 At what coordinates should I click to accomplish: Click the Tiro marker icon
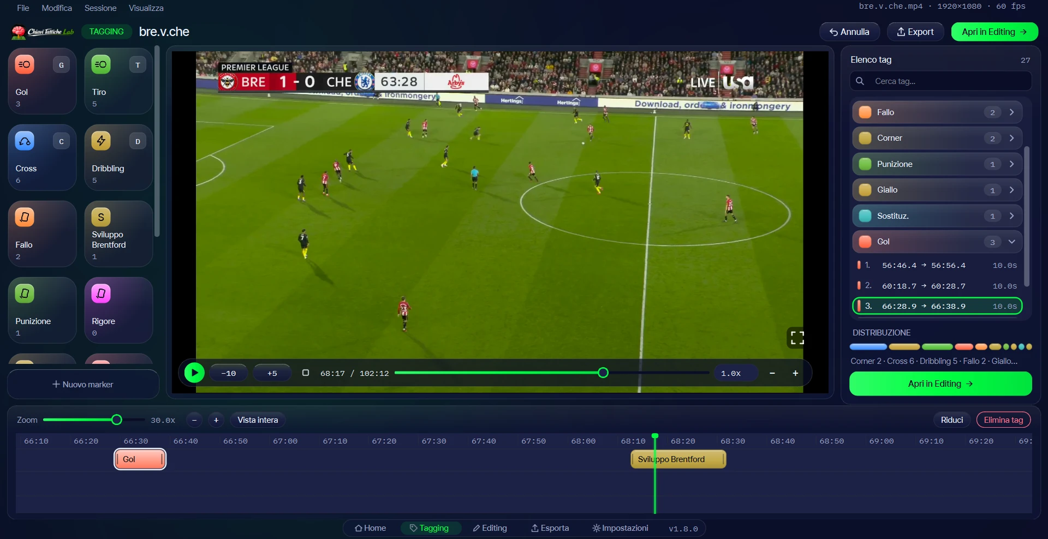101,64
